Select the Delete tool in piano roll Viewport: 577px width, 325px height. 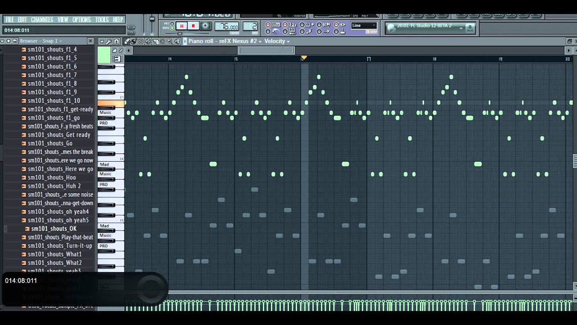click(141, 41)
